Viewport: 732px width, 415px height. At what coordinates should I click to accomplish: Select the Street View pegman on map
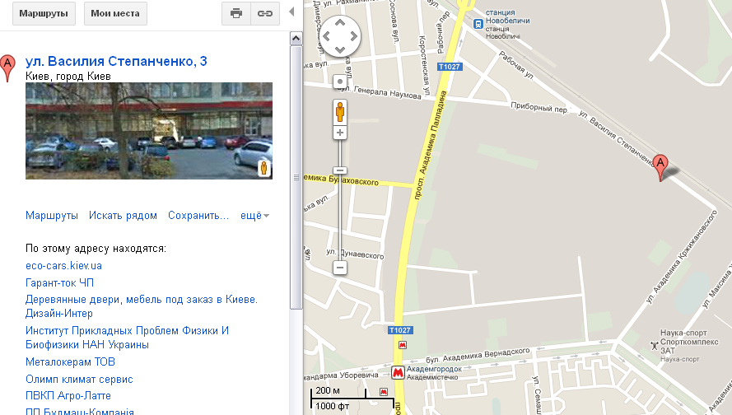pyautogui.click(x=340, y=112)
